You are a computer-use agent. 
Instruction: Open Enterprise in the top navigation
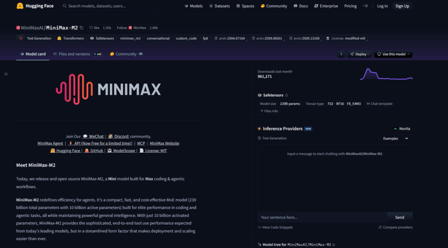(326, 6)
